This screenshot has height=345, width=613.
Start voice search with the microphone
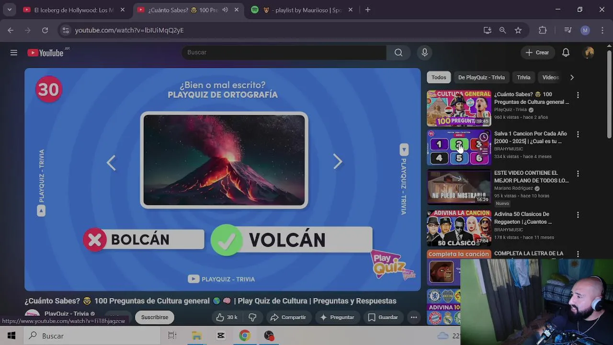coord(424,53)
